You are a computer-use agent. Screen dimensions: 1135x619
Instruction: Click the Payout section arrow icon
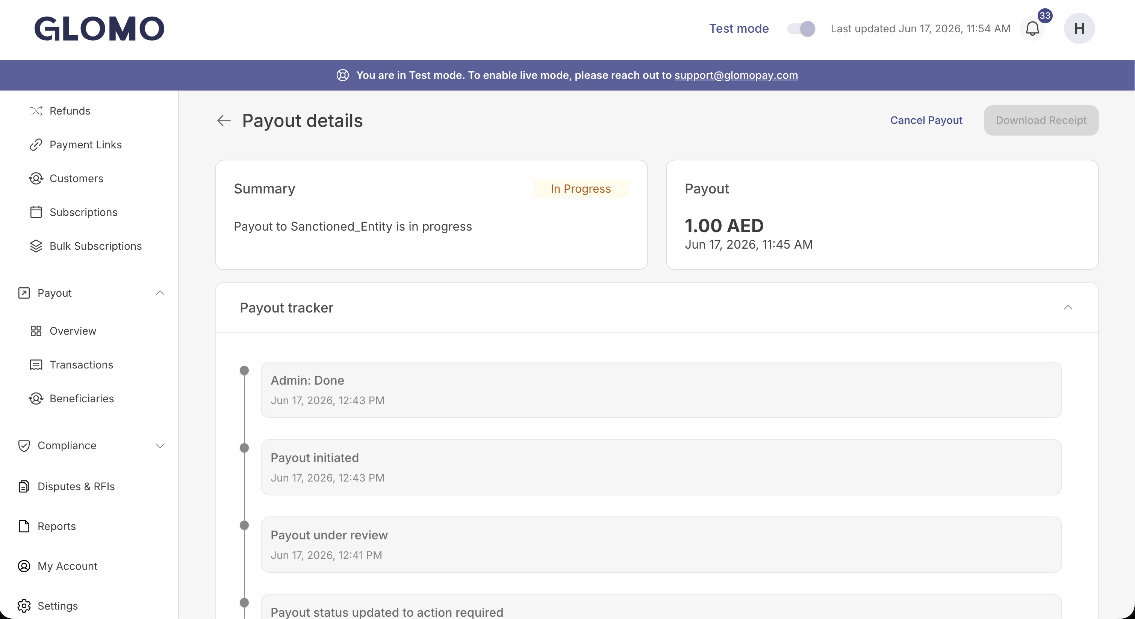[x=24, y=293]
